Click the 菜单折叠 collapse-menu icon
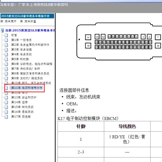The image size is (162, 162). [21, 21]
